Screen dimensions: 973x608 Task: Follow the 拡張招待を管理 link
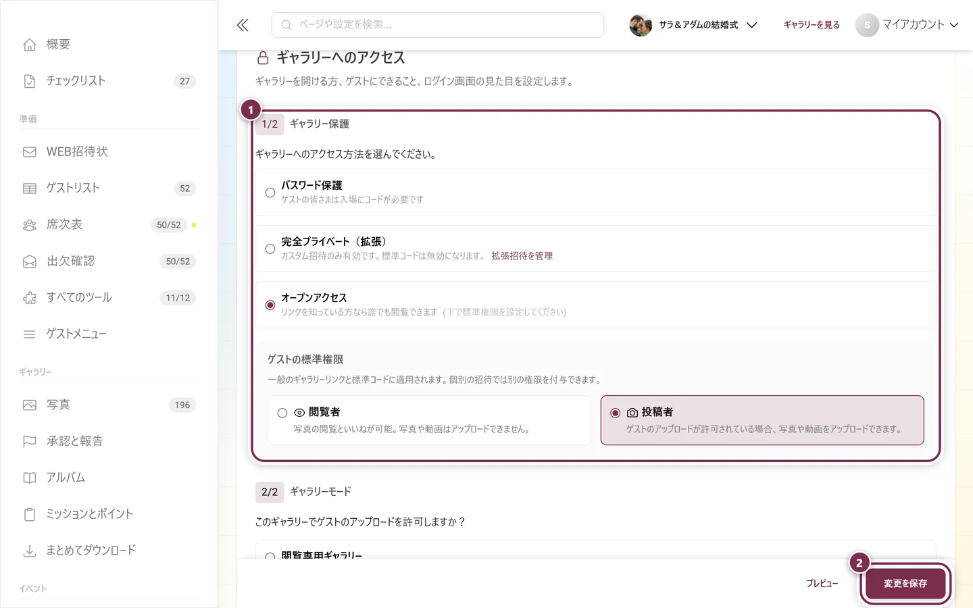click(x=522, y=256)
